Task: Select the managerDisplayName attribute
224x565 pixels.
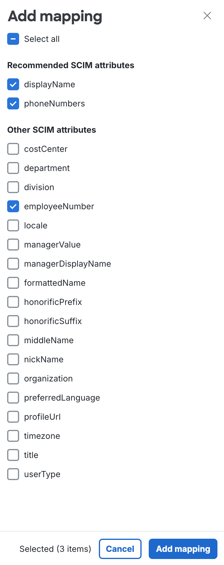Action: [x=13, y=264]
